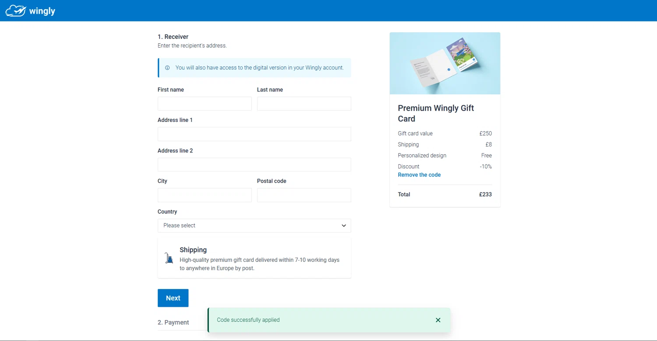Focus the Address line 2 field
Screen dimensions: 657x341
[254, 165]
